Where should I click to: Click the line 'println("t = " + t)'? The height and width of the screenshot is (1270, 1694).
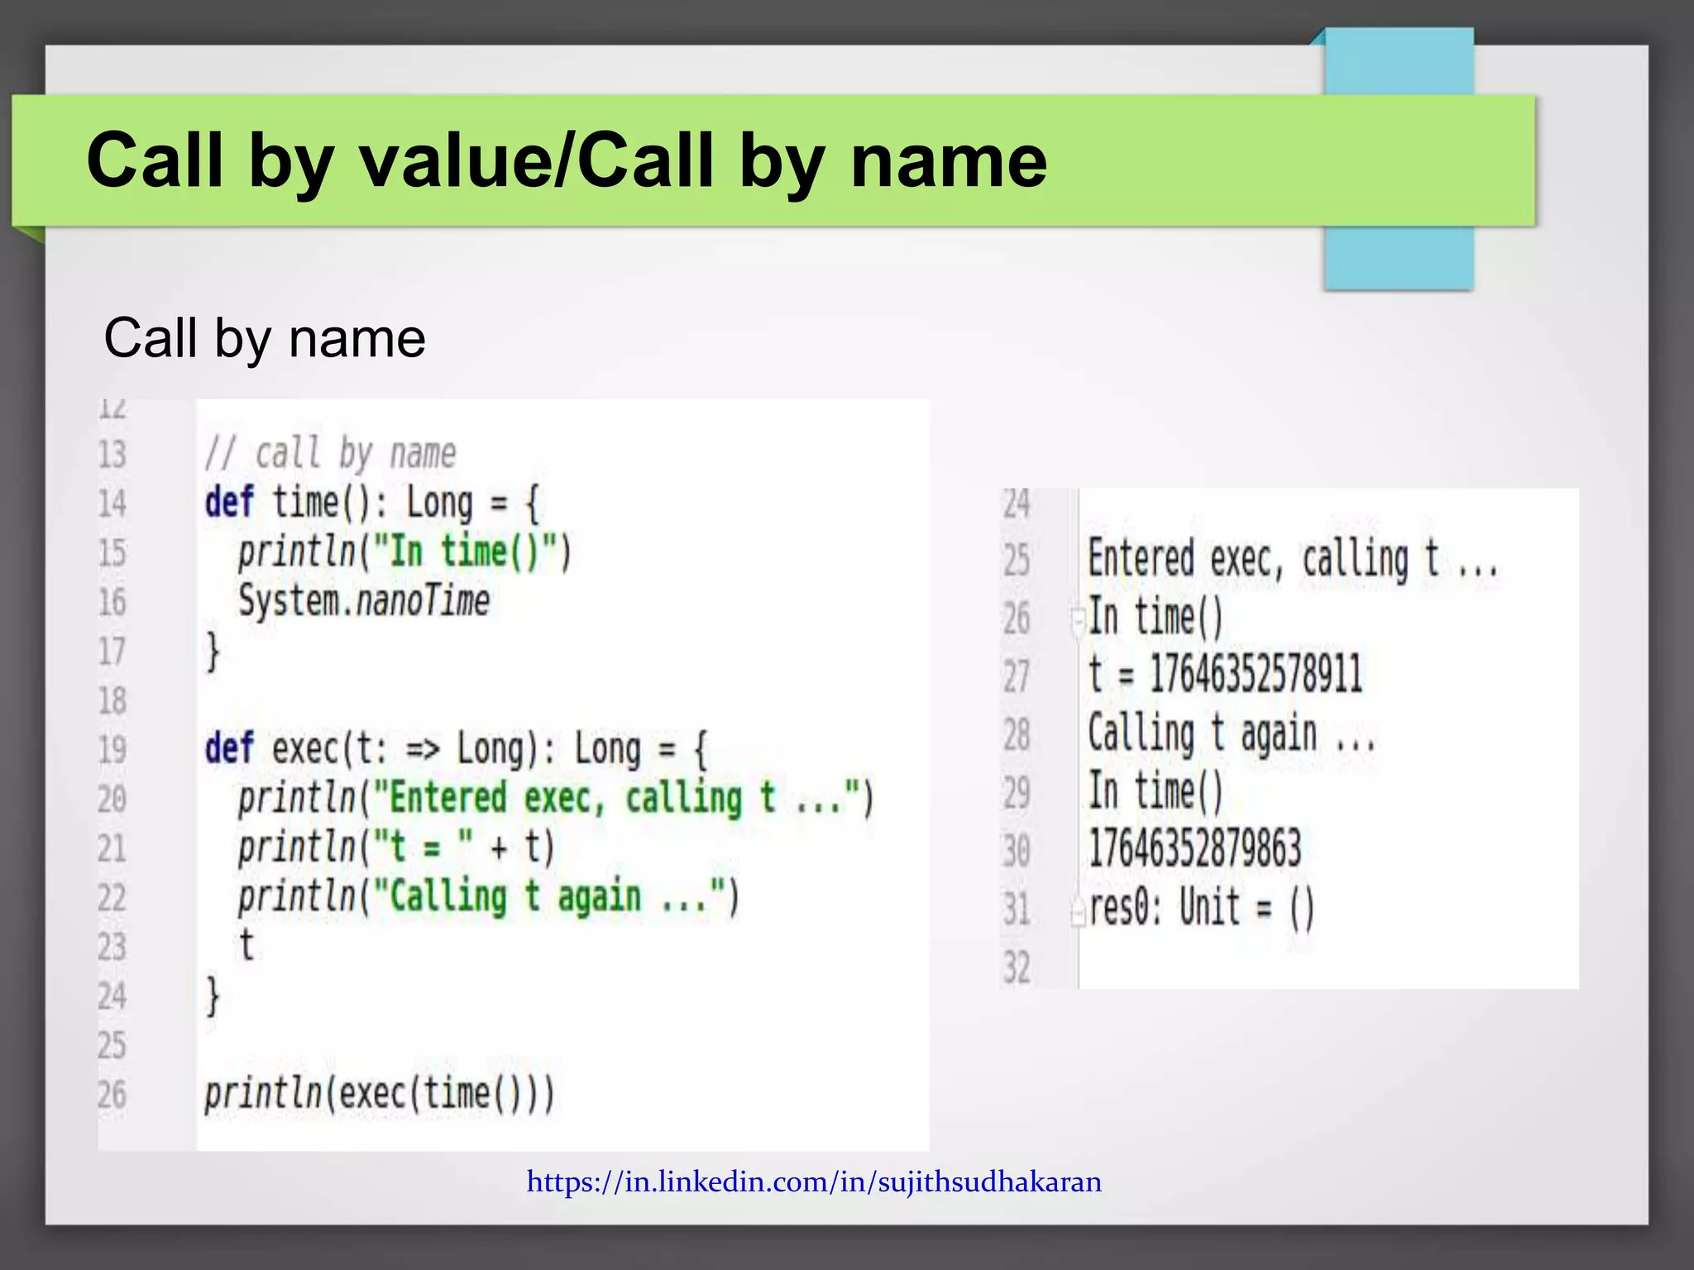click(x=396, y=847)
